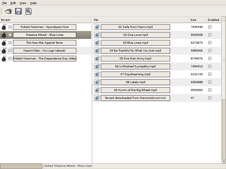Toggle checkbox for The New War Against Terror
This screenshot has width=226, height=169.
pos(10,43)
